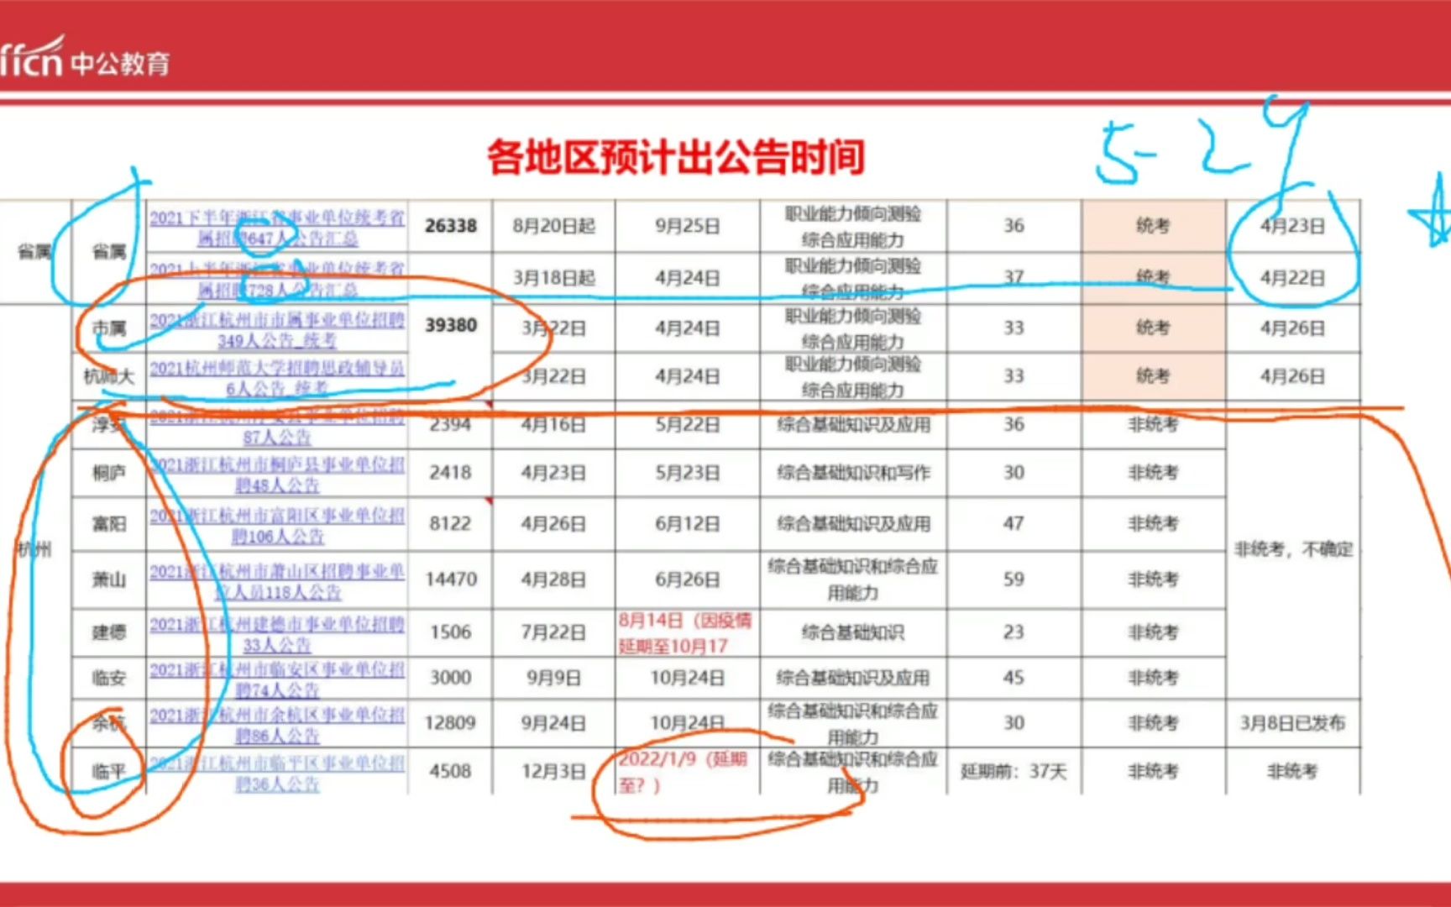The image size is (1451, 907).
Task: Click the 5月22日 date cell
Action: [x=688, y=425]
